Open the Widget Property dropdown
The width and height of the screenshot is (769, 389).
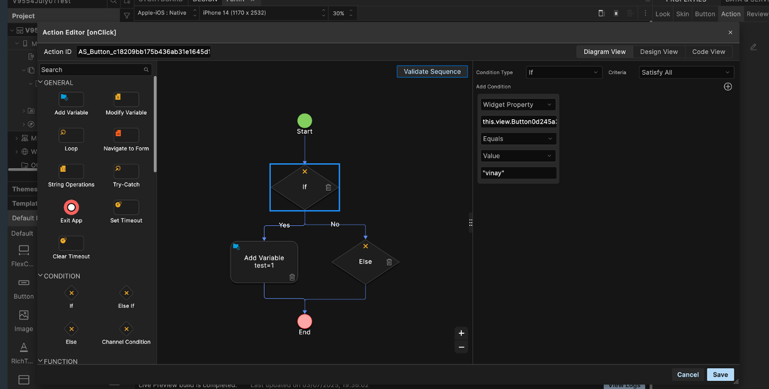pos(518,105)
